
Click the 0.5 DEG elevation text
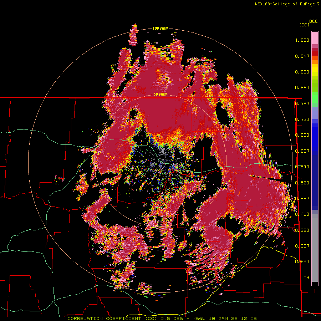click(173, 319)
